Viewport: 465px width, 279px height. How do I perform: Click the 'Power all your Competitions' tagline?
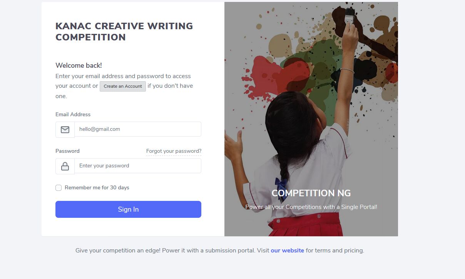click(311, 207)
